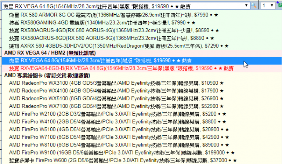Select 微星 RX 580 ARMOR 8G OC $7990 option
This screenshot has height=164, width=282.
click(x=142, y=15)
